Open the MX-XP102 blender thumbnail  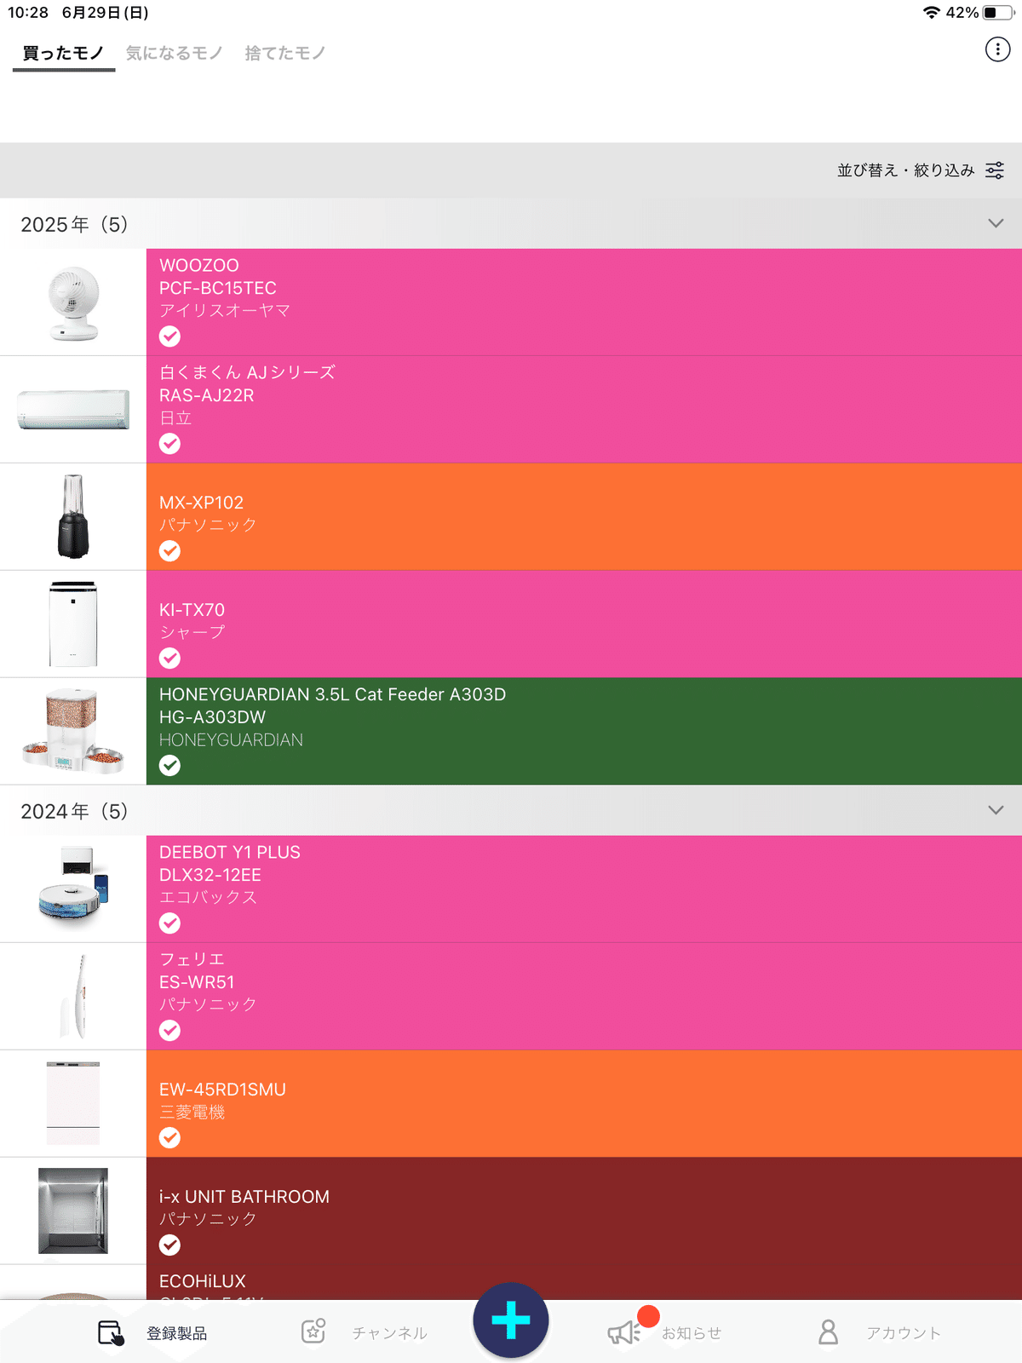click(73, 516)
